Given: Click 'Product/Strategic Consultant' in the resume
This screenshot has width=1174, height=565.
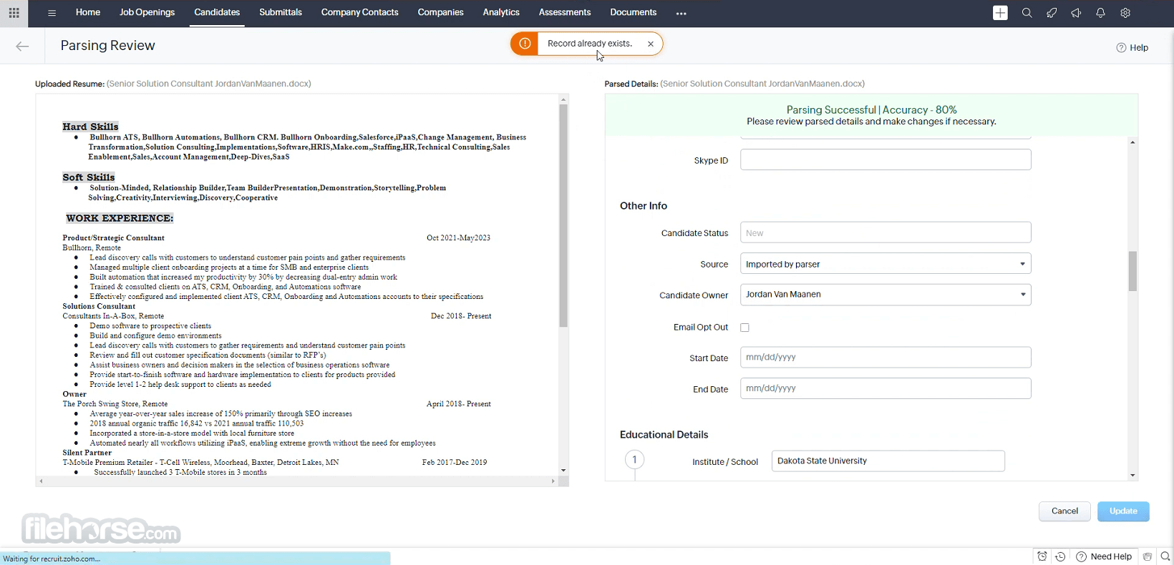Looking at the screenshot, I should pyautogui.click(x=113, y=237).
